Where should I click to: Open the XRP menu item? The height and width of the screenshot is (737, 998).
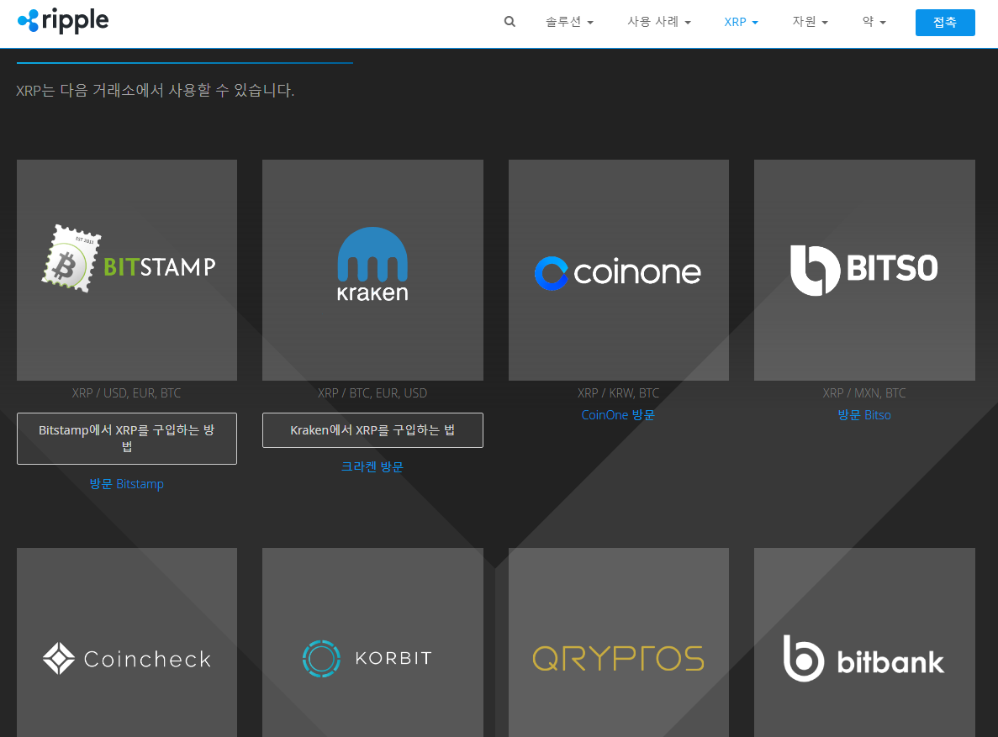tap(741, 22)
